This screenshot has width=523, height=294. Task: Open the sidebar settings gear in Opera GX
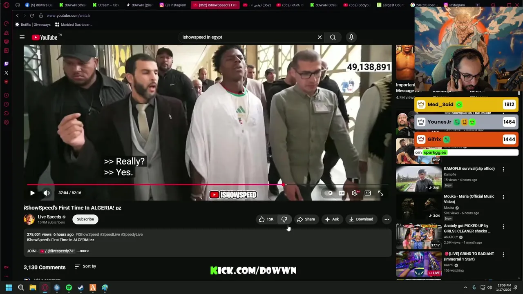click(x=6, y=122)
